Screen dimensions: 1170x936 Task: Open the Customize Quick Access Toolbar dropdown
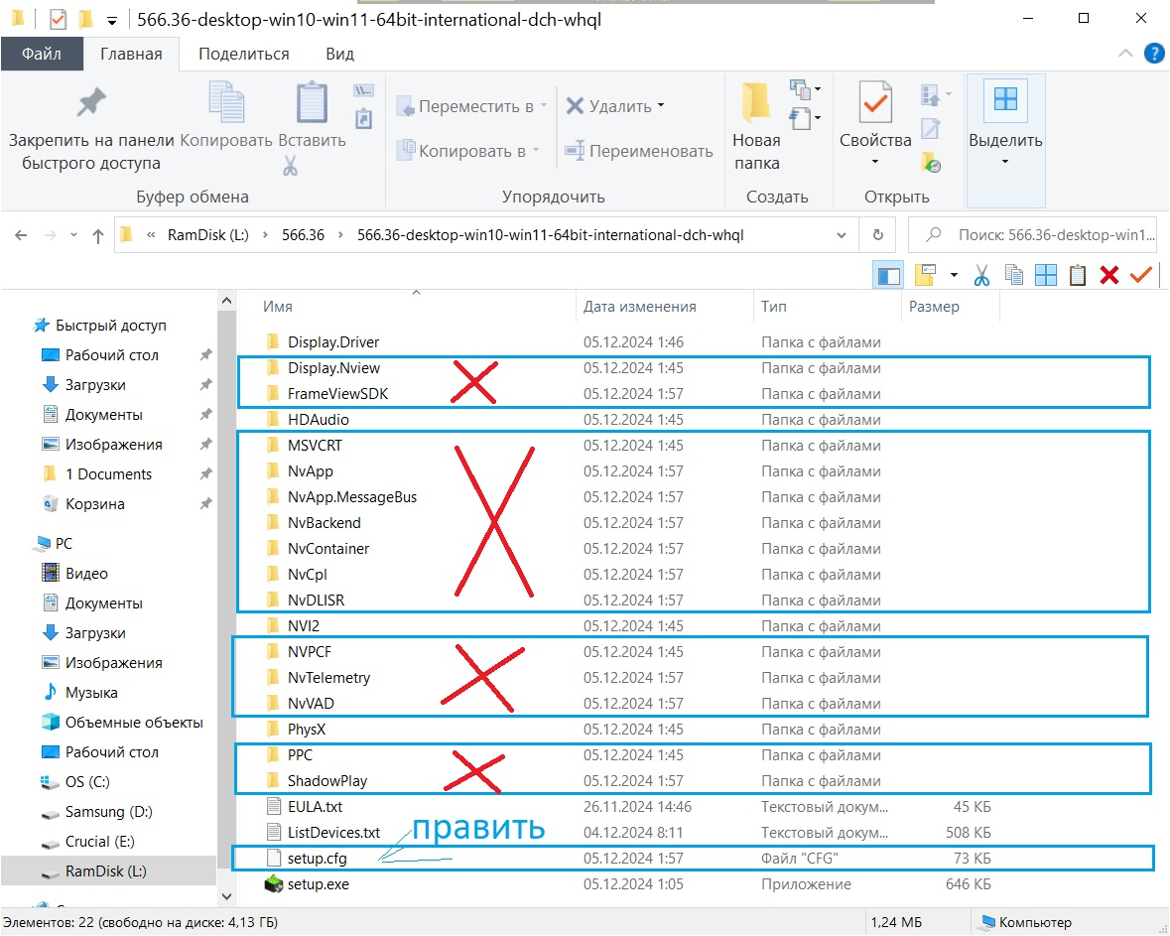pyautogui.click(x=111, y=21)
